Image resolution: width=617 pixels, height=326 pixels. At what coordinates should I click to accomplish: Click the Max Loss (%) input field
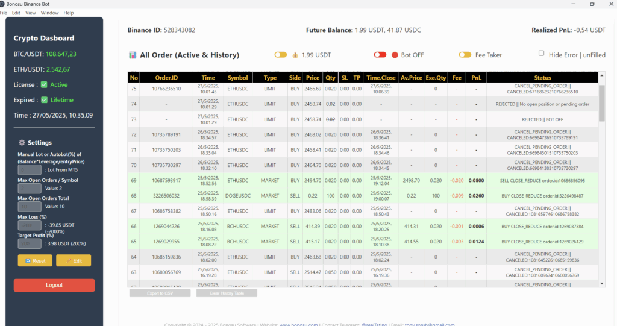click(x=30, y=225)
